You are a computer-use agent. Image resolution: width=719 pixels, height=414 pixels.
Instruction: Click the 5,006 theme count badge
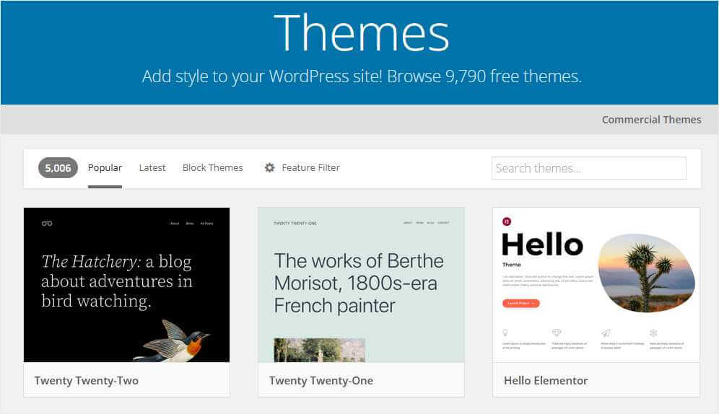58,168
